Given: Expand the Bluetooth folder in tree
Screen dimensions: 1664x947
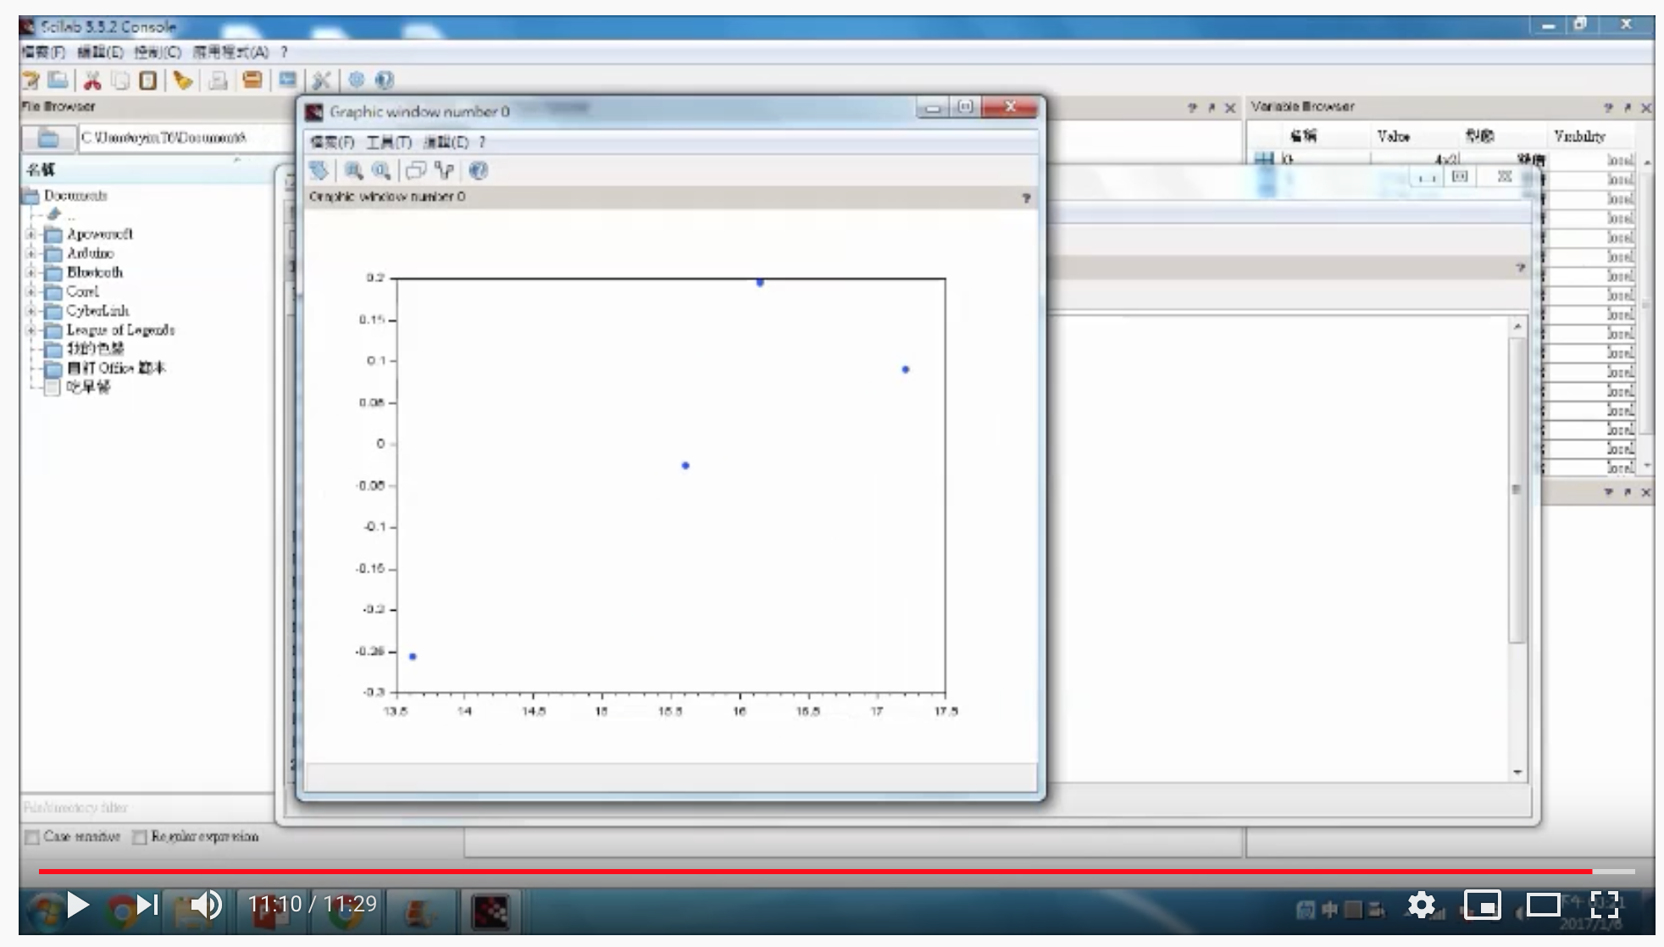Looking at the screenshot, I should 31,273.
